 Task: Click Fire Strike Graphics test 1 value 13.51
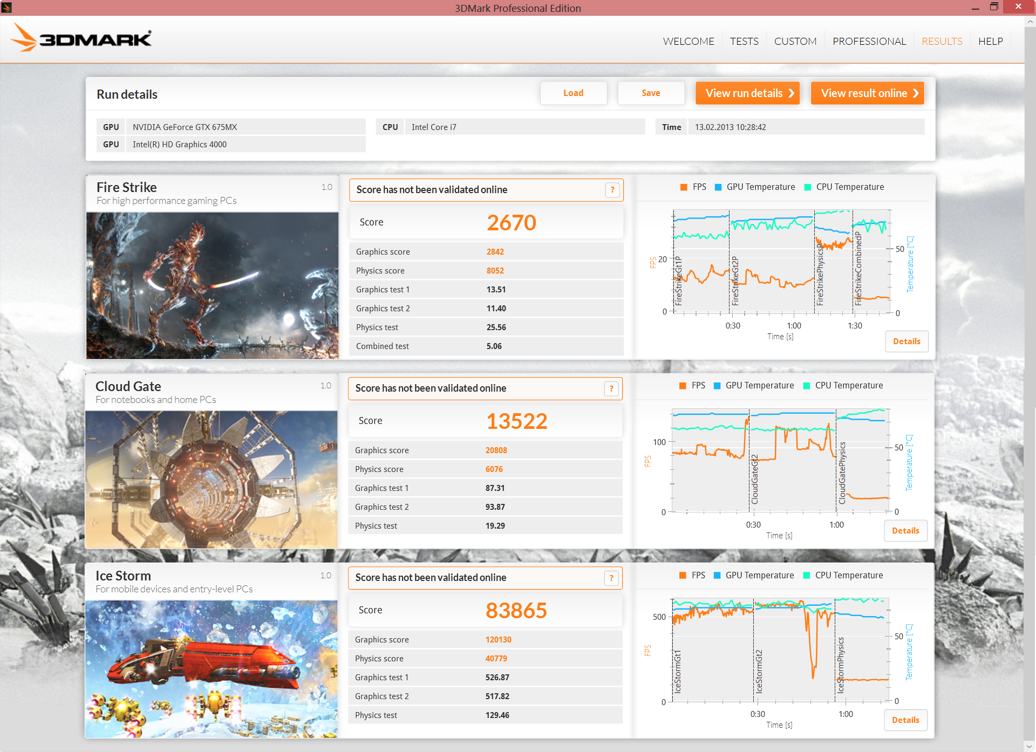[x=496, y=290]
